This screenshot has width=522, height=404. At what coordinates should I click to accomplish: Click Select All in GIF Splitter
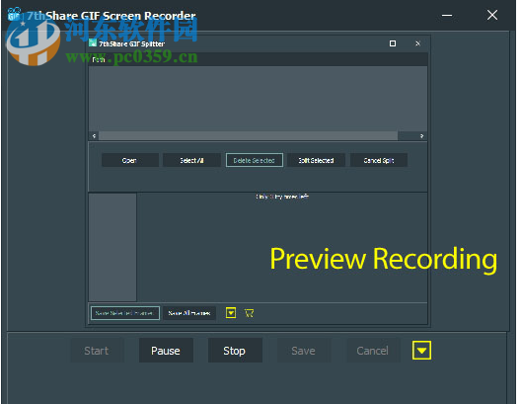coord(191,160)
